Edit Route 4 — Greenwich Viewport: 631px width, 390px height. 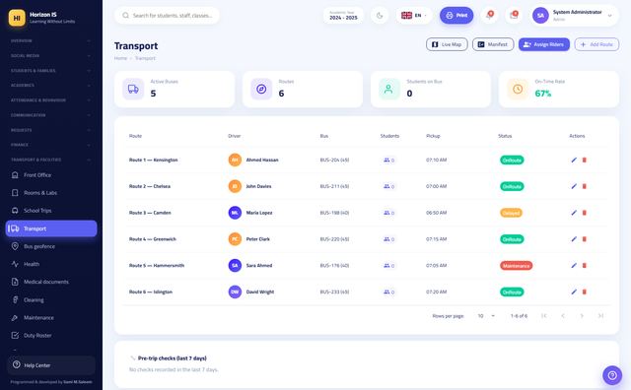pyautogui.click(x=574, y=239)
